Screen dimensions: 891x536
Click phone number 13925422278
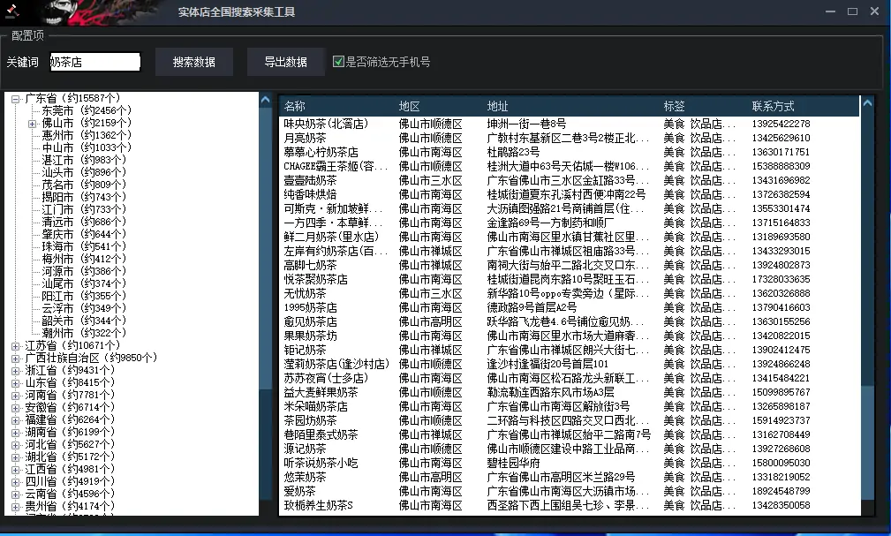(x=781, y=124)
